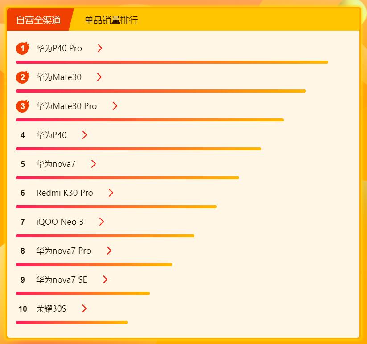
Task: Click the shortest bar under 荣耀30S
Action: 71,322
